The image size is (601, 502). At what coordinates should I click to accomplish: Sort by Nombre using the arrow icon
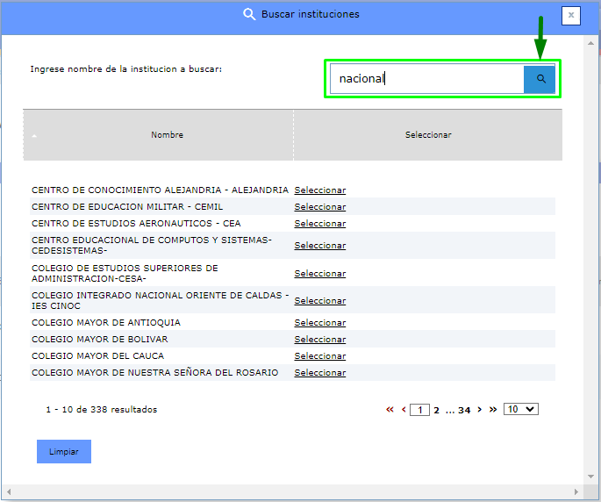(34, 136)
